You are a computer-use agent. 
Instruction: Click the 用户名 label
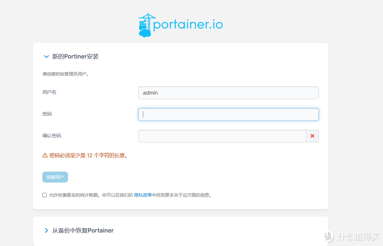click(49, 92)
